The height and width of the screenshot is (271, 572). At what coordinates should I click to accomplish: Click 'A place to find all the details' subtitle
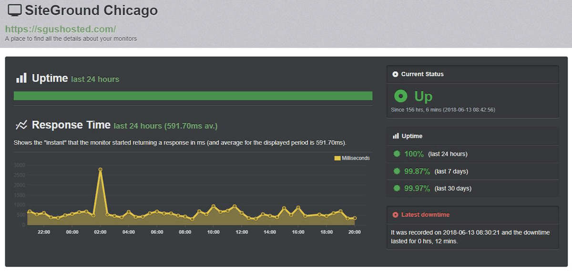point(71,39)
